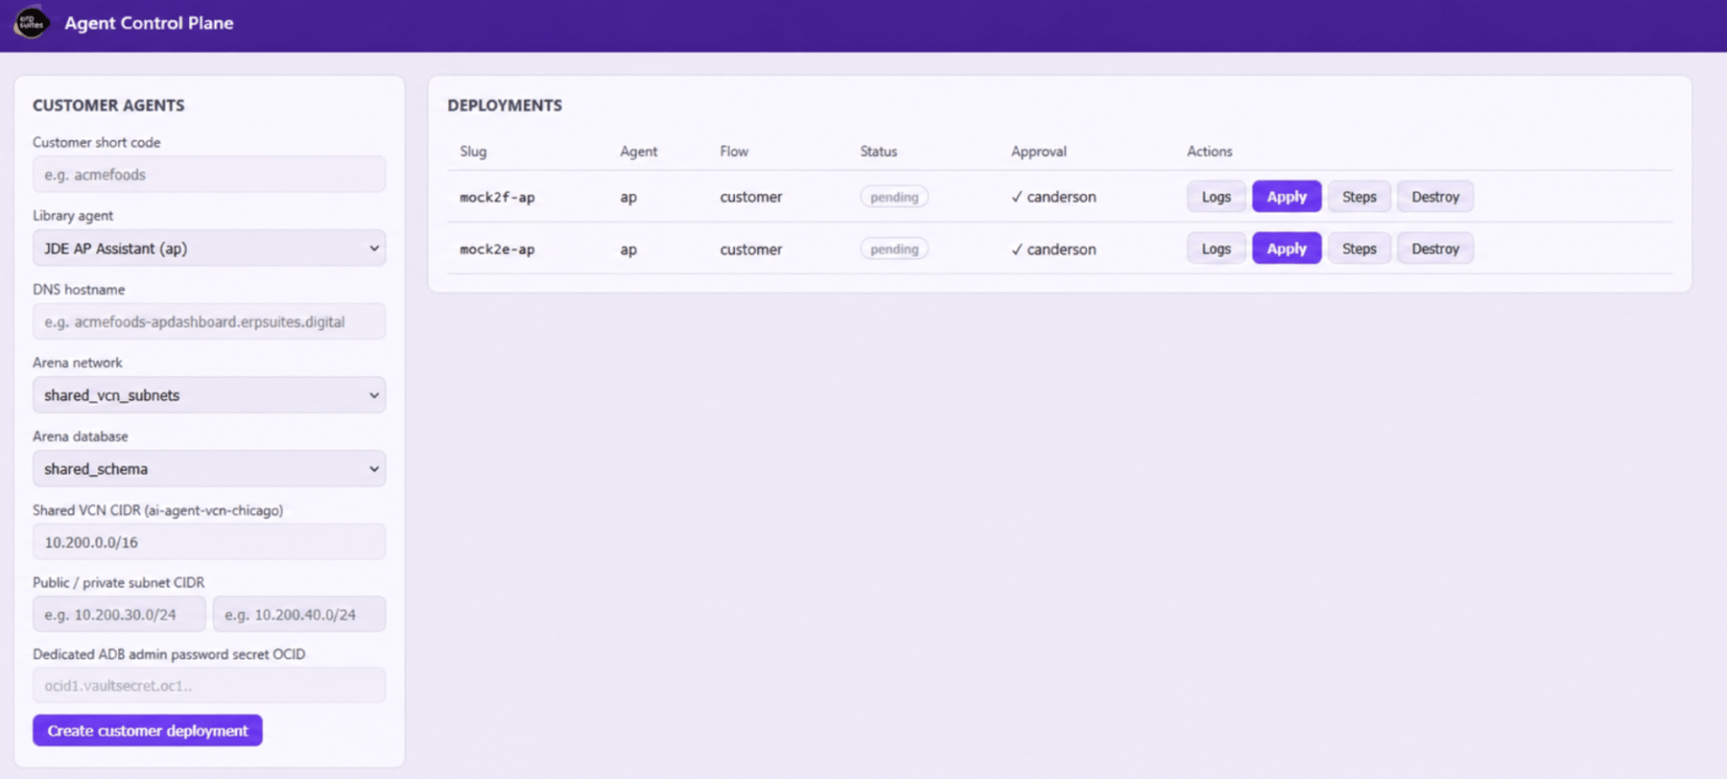Click the mock2f-ap slug cell

tap(497, 197)
